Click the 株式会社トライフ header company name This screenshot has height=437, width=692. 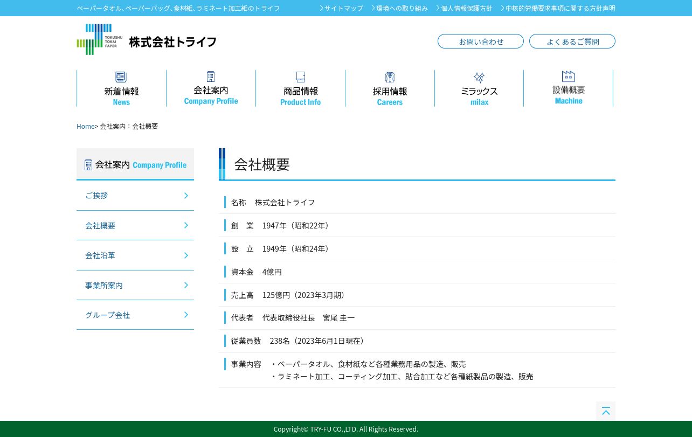coord(173,42)
